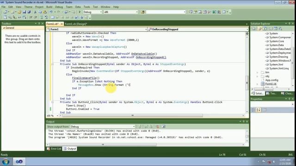296x166 pixels.
Task: Click the volume icon in system tray
Action: 274,161
